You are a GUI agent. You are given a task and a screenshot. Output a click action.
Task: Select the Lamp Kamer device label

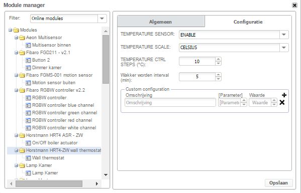pos(45,173)
